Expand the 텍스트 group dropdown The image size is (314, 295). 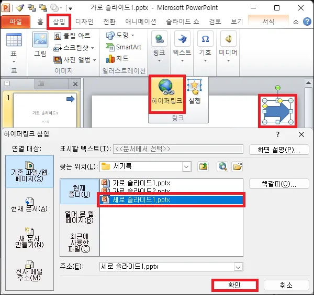(182, 47)
